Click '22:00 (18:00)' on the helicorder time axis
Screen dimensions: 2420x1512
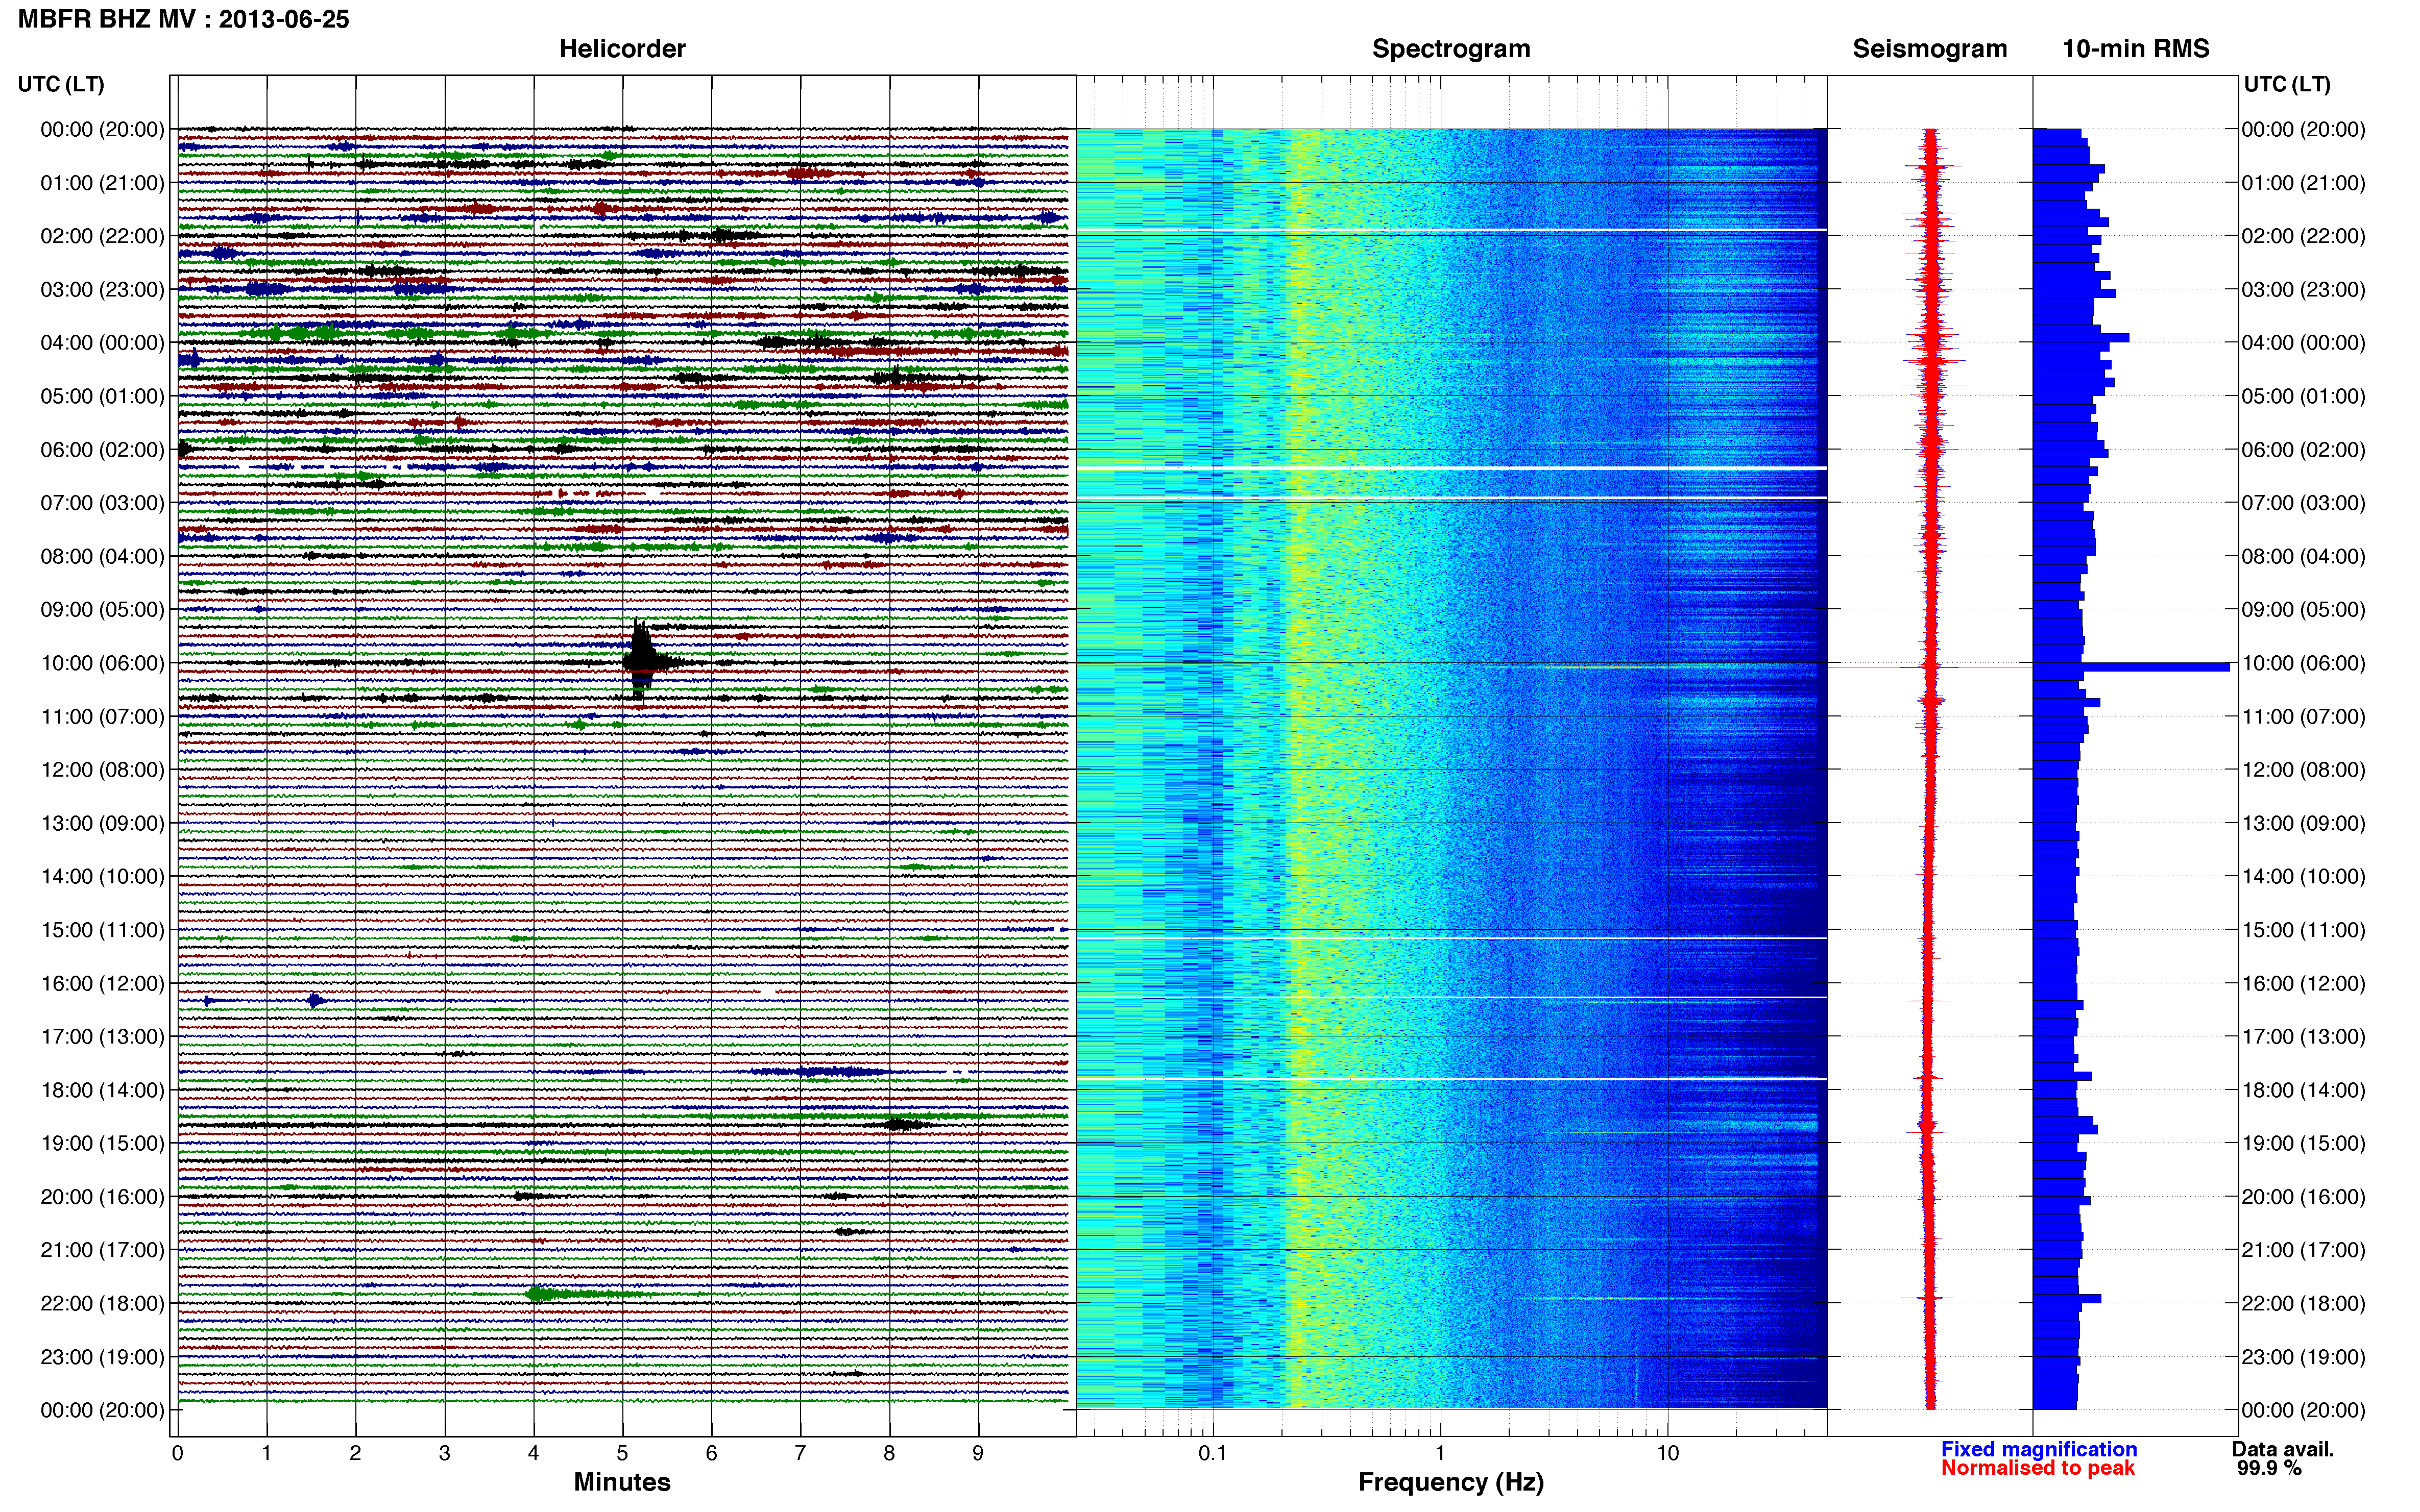102,1304
